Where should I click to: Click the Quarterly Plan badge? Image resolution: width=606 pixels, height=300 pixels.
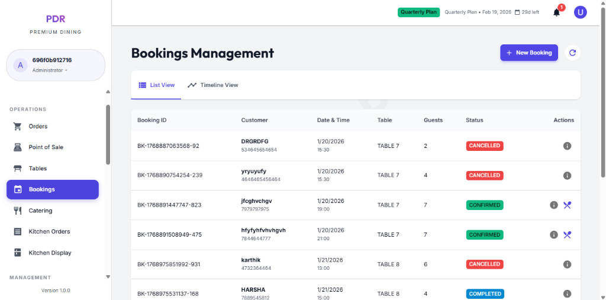tap(418, 12)
